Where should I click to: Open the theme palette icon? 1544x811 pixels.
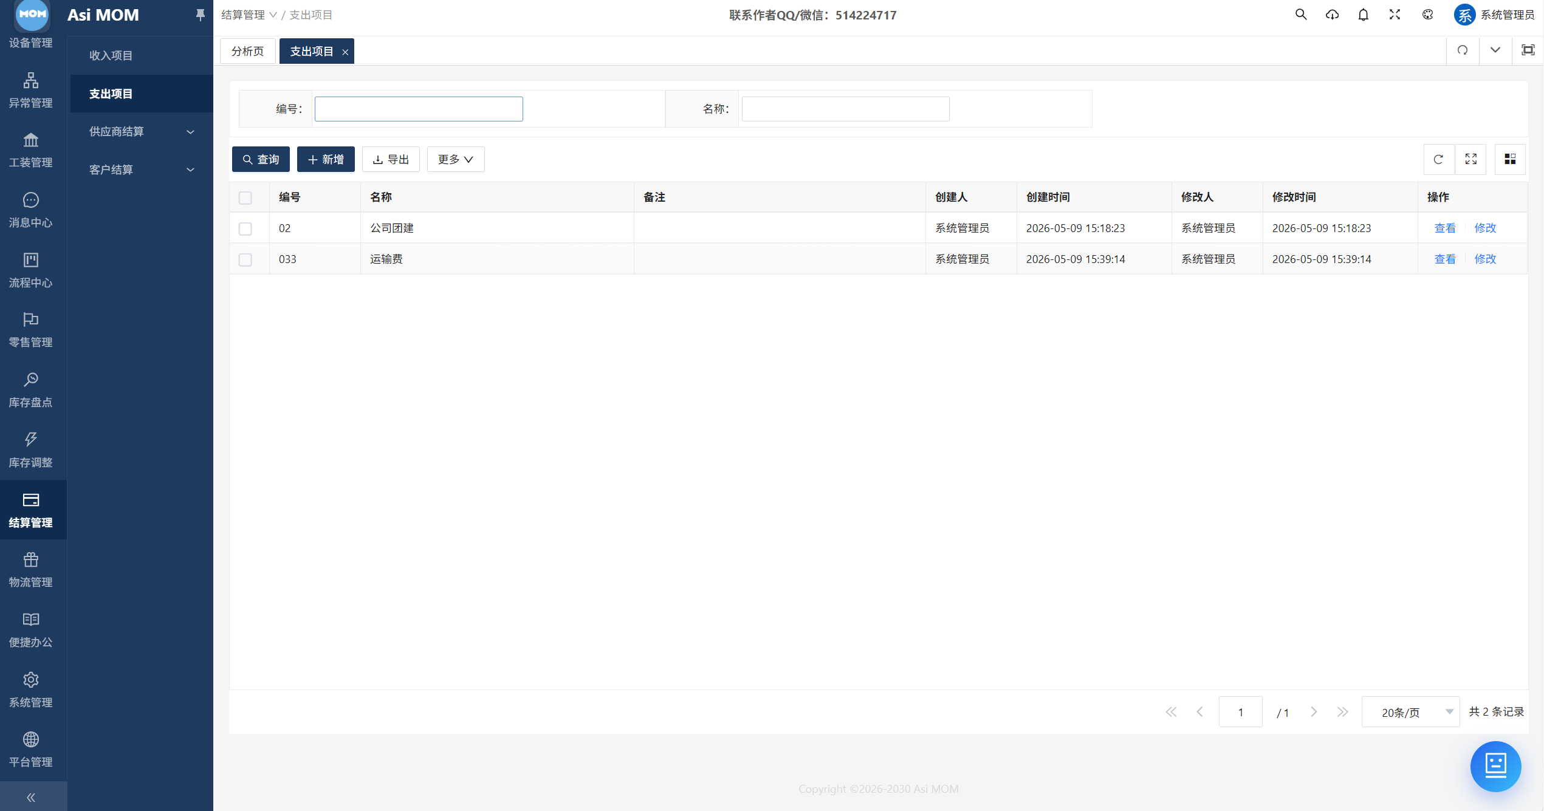click(x=1428, y=15)
